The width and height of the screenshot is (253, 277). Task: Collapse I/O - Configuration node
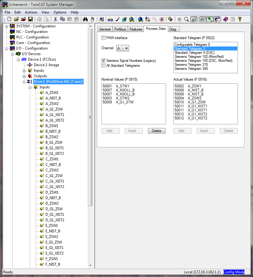coord(6,49)
